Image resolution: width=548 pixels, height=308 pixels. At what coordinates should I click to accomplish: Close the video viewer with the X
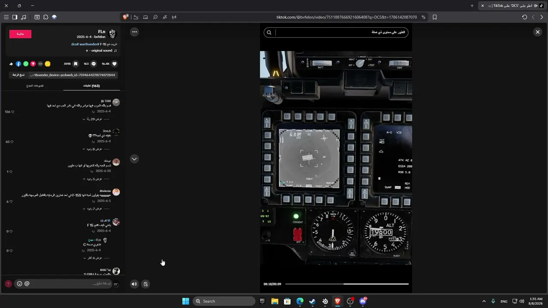click(x=538, y=32)
